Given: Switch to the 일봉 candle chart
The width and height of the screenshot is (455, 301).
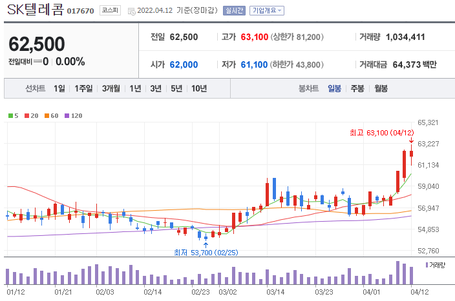Looking at the screenshot, I should pos(334,88).
